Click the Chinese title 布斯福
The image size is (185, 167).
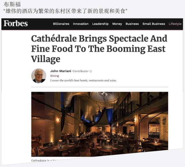coord(12,5)
